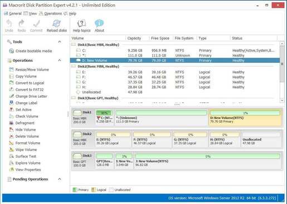
Task: Choose Convert to FAT32 operation
Action: click(x=26, y=89)
